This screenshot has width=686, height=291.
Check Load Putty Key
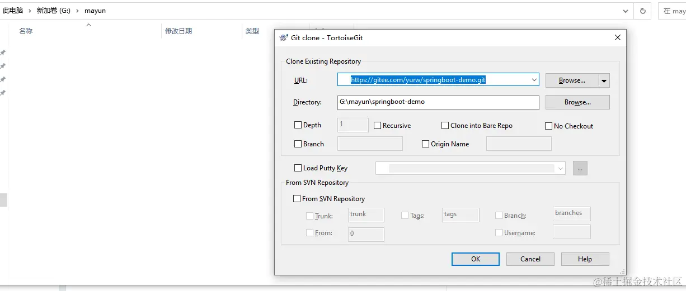point(298,168)
